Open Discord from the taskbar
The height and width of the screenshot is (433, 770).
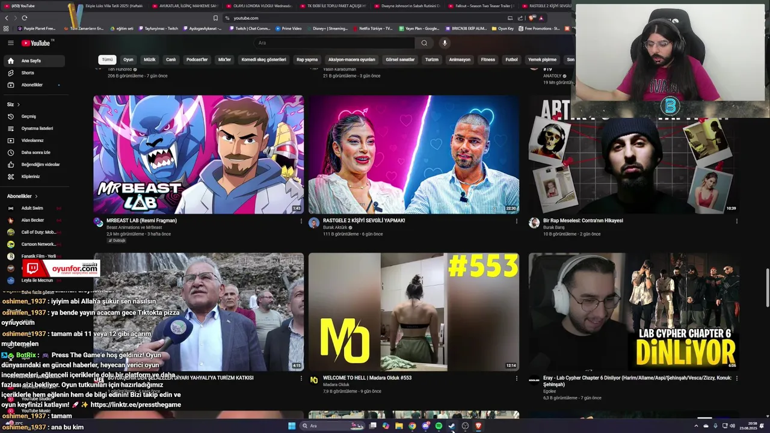point(425,426)
